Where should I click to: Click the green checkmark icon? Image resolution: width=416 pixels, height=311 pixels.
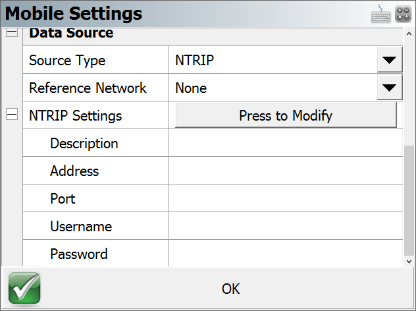(x=24, y=288)
